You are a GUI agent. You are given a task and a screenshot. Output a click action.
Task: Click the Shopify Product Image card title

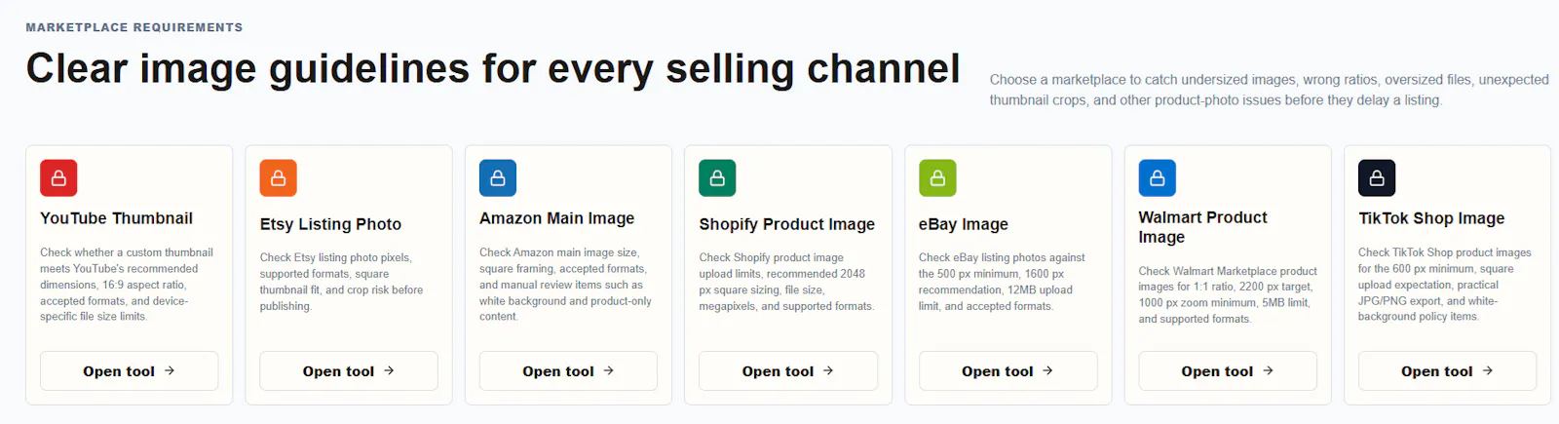tap(786, 224)
